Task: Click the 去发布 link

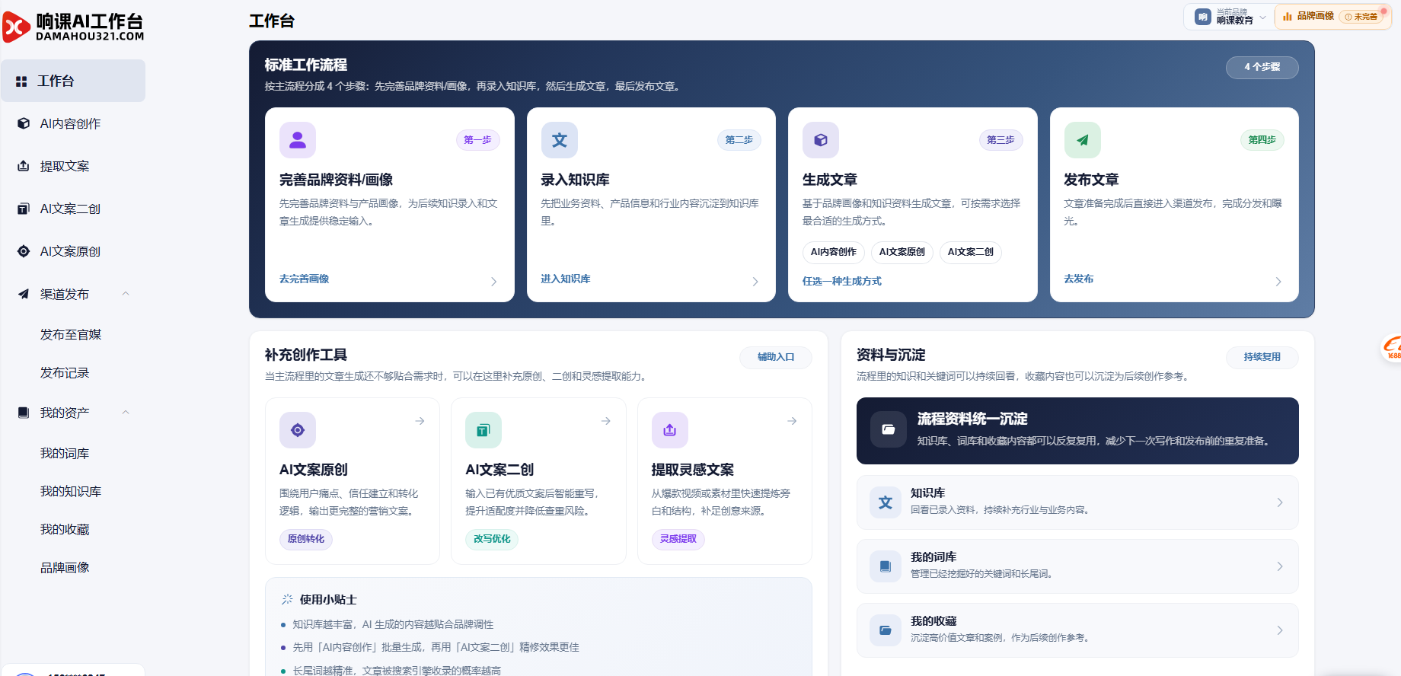Action: click(x=1078, y=279)
